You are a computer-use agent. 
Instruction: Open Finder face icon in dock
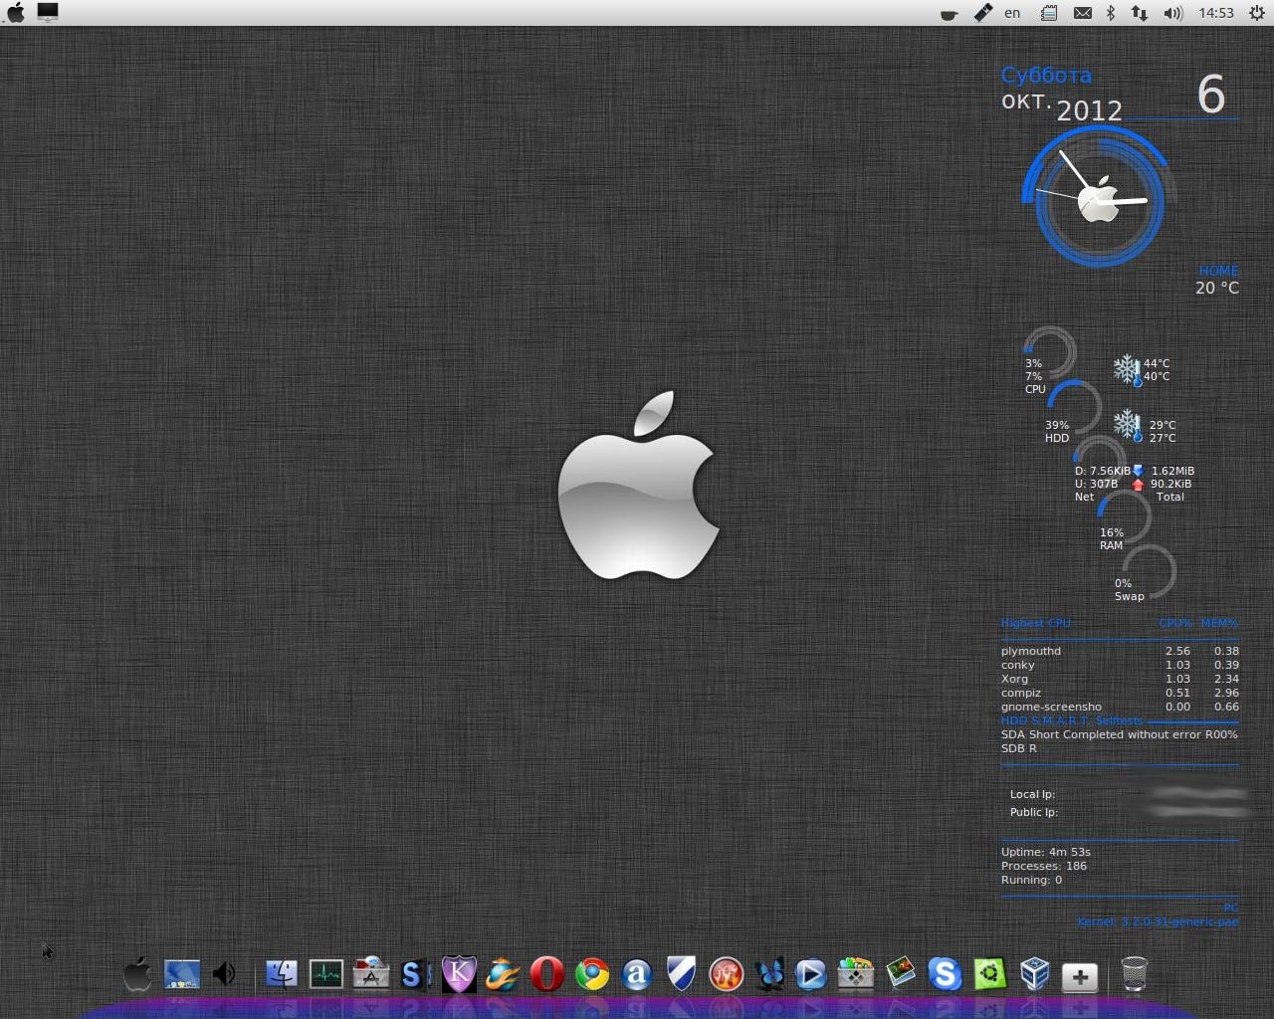point(282,973)
